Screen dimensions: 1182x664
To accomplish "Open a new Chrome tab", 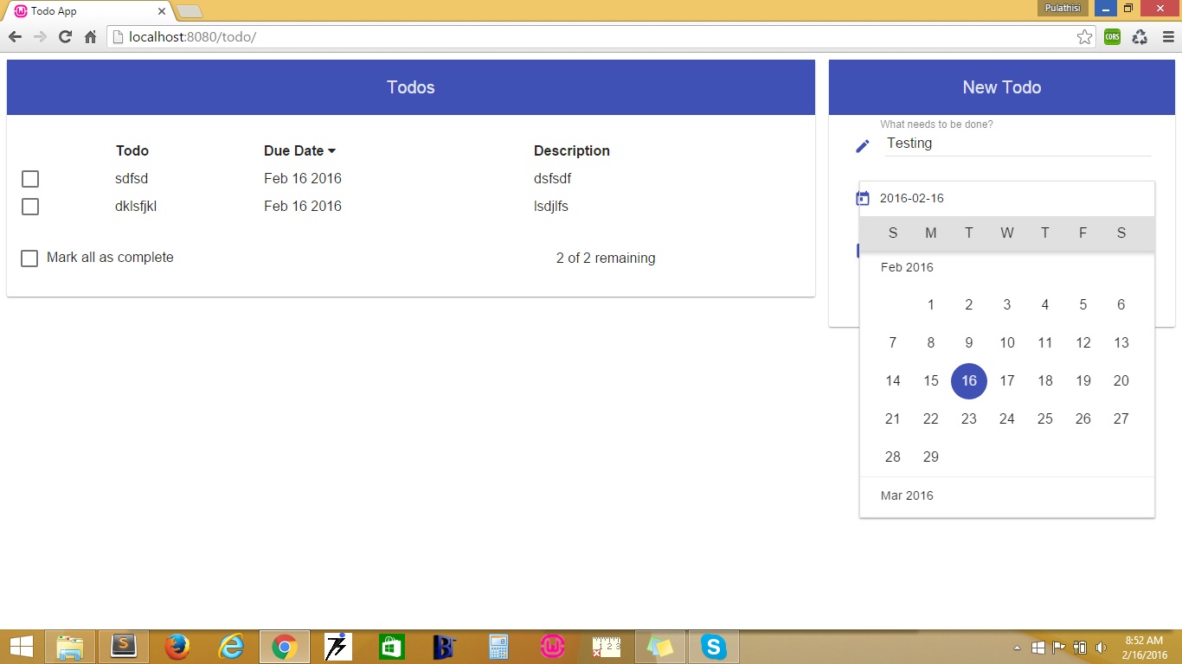I will [190, 11].
